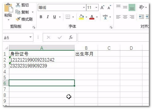Screen dimensions: 152x109
Task: Click the phonetic guide wén icon
Action: 105,17
